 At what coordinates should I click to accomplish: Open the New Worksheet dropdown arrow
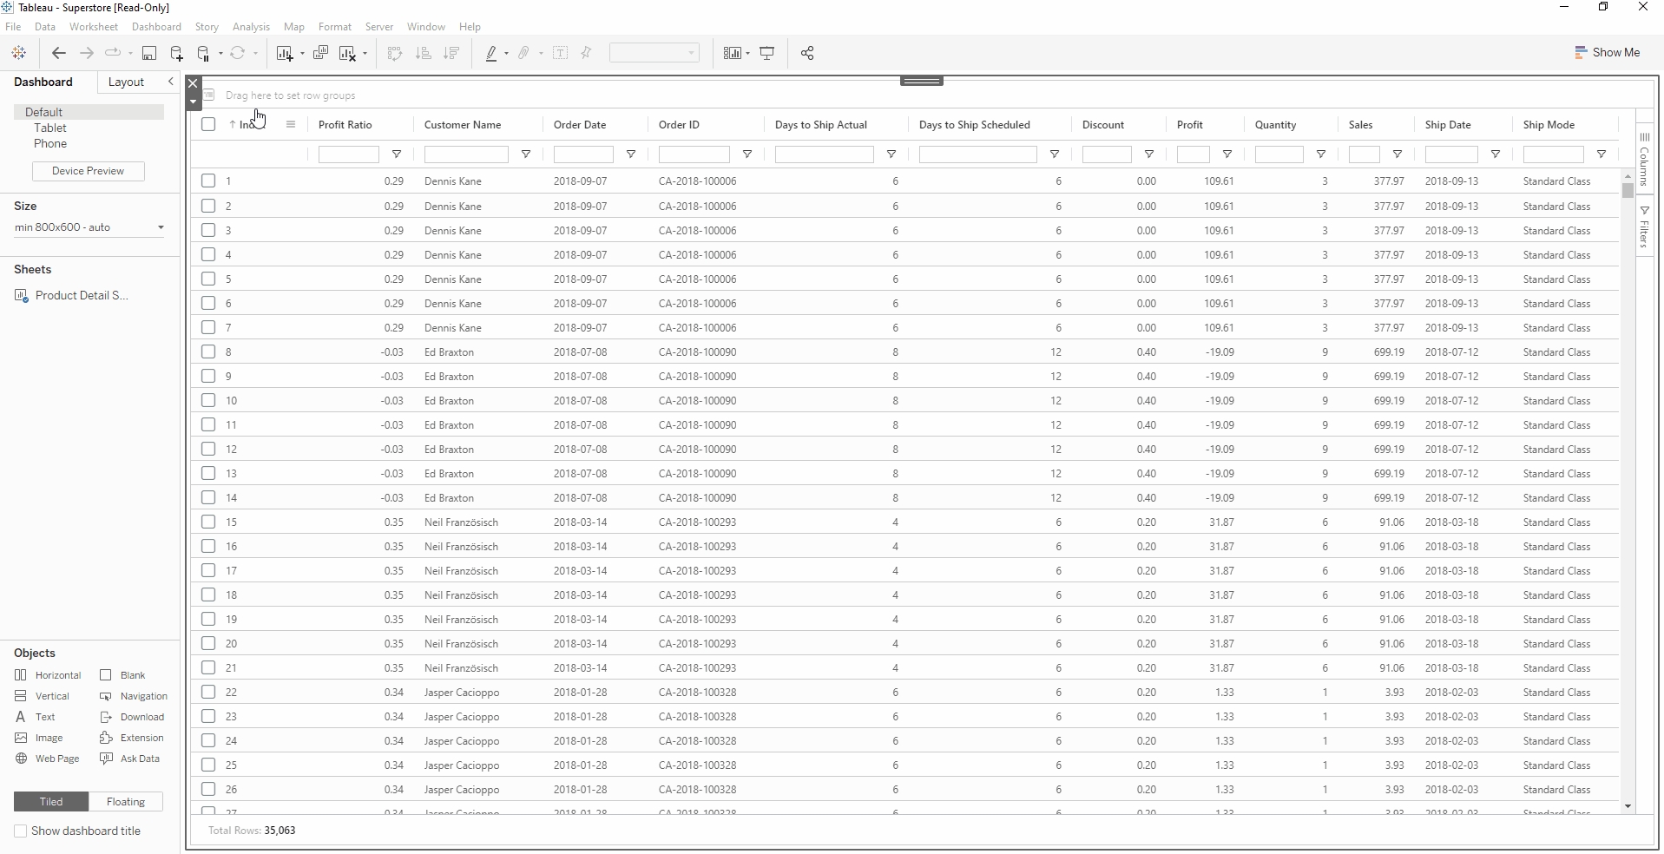point(302,54)
